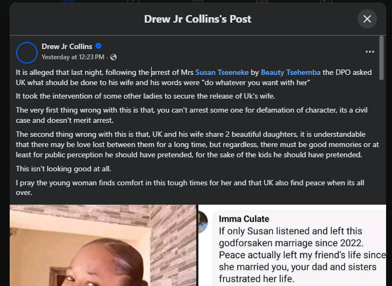Screen dimensions: 392x286
Task: Click the scrollbar track below the thumb
Action: tap(381, 175)
